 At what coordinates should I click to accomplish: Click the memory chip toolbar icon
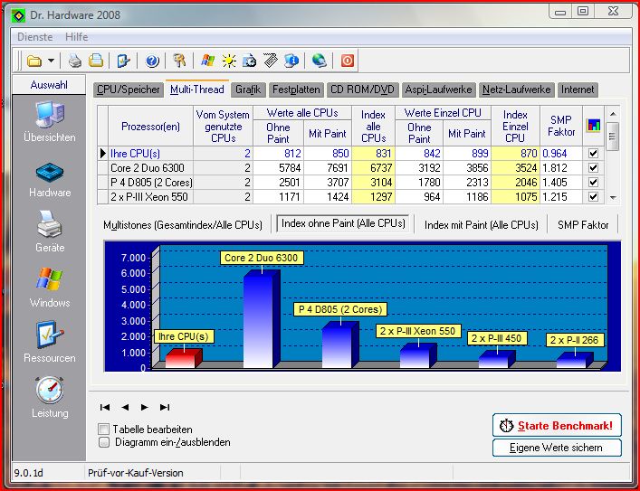270,61
